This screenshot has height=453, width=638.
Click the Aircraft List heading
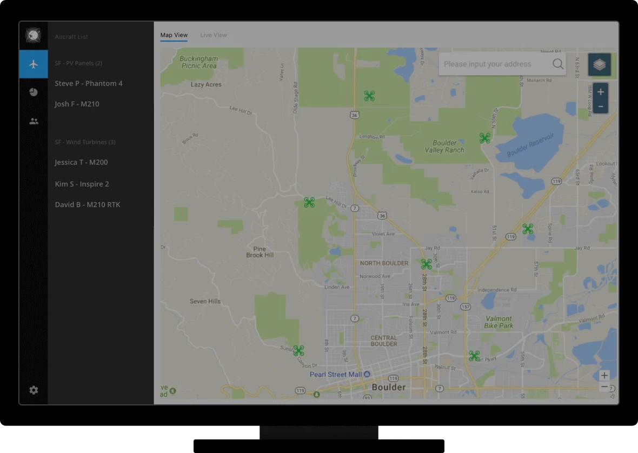click(71, 37)
